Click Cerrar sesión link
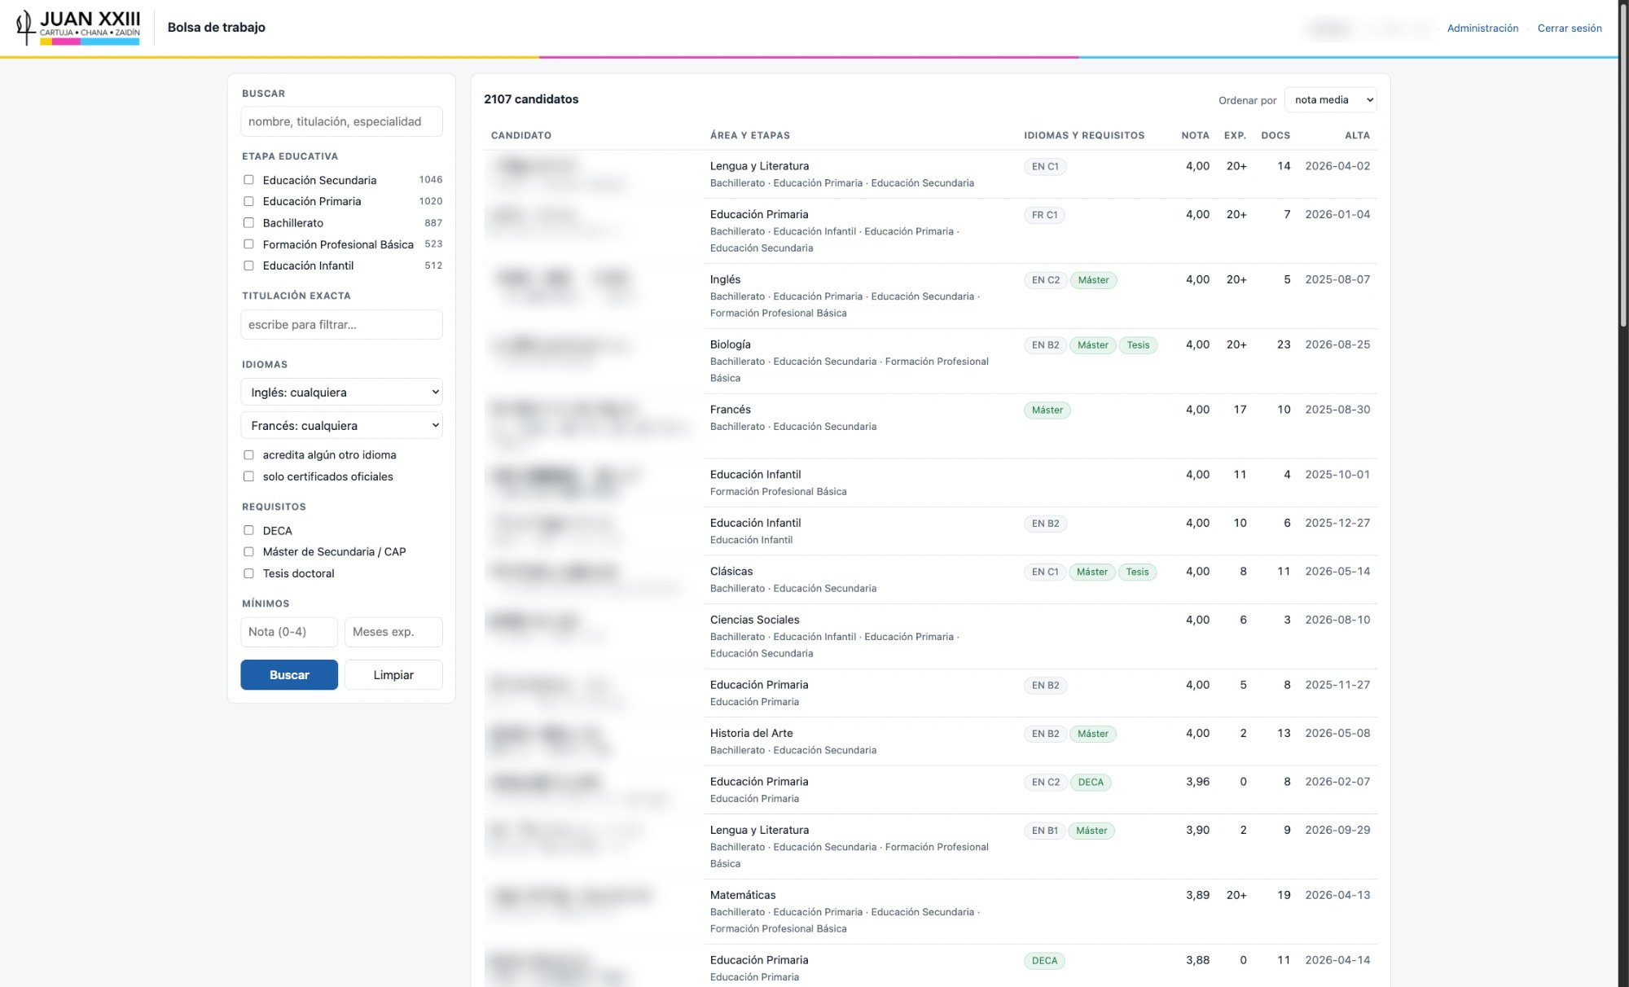The height and width of the screenshot is (987, 1629). point(1570,28)
